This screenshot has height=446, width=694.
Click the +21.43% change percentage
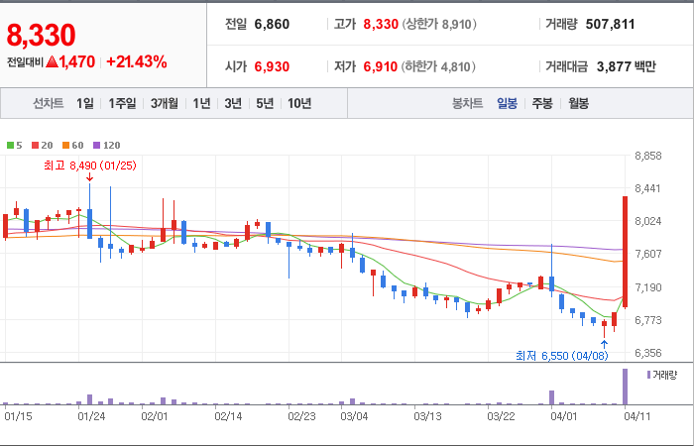(137, 61)
